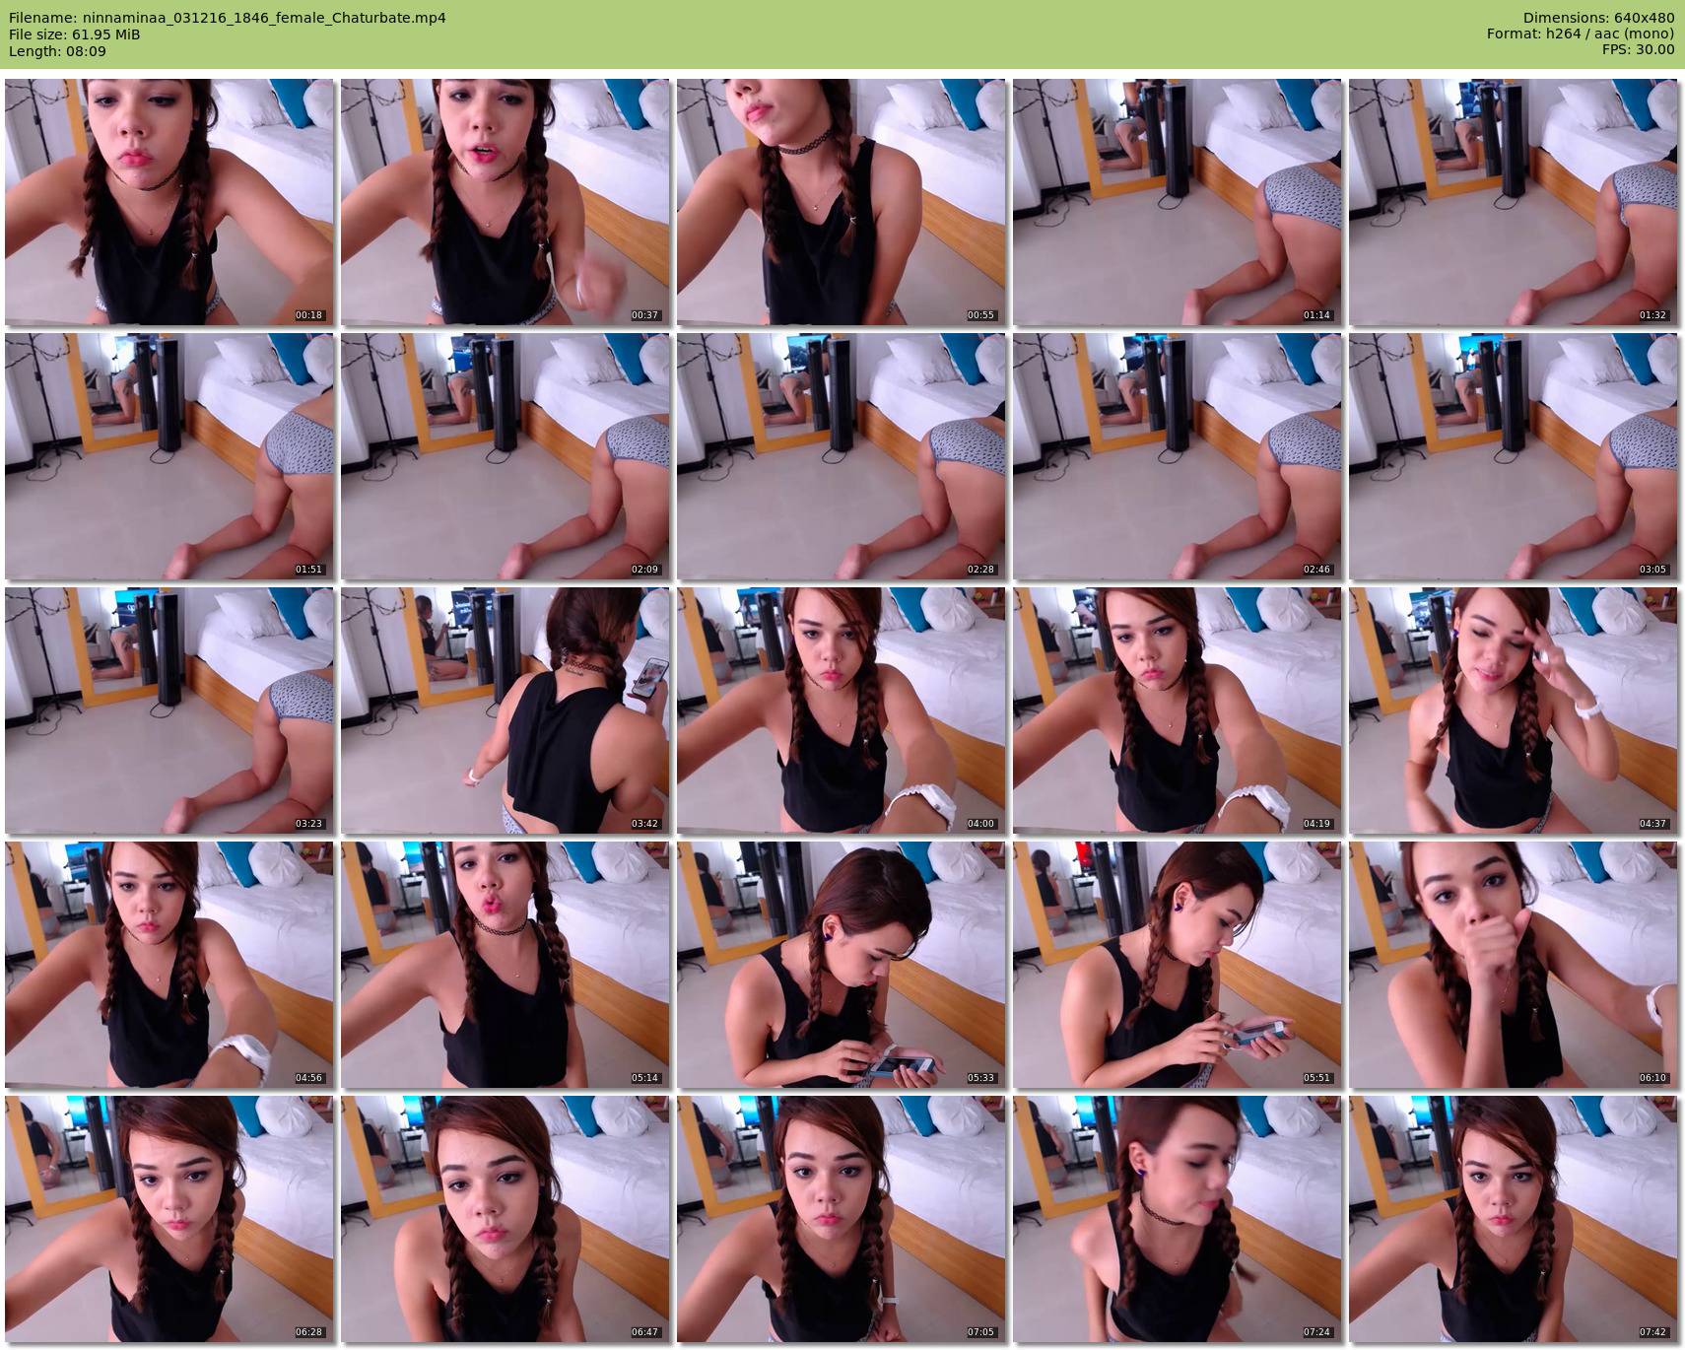This screenshot has height=1350, width=1685.
Task: Click the 06:47 preview frame
Action: (505, 1219)
